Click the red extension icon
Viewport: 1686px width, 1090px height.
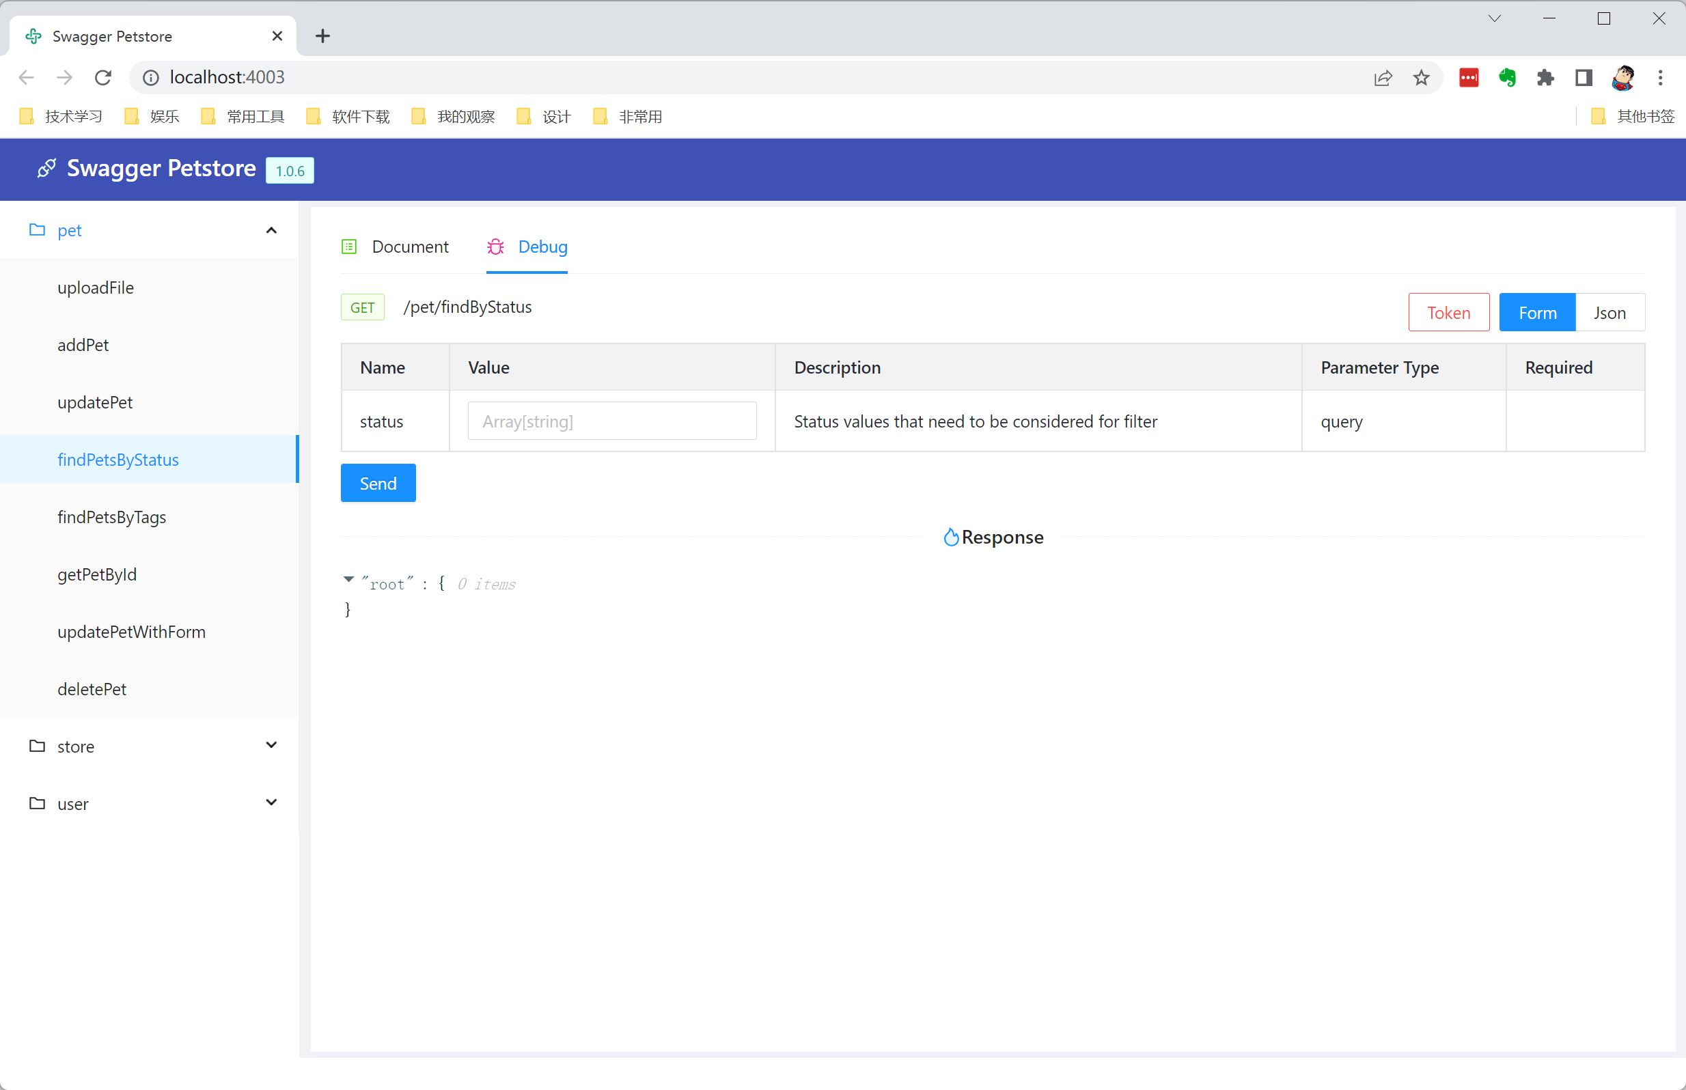(x=1469, y=77)
